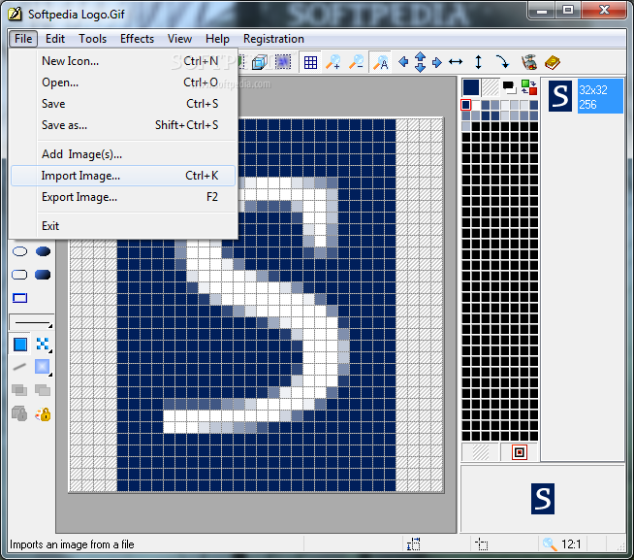634x560 pixels.
Task: Select the filled ellipse tool
Action: point(43,251)
